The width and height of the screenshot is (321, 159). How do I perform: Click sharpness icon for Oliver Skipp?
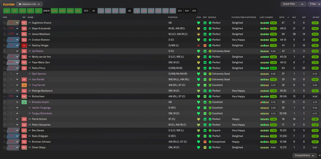point(205,147)
